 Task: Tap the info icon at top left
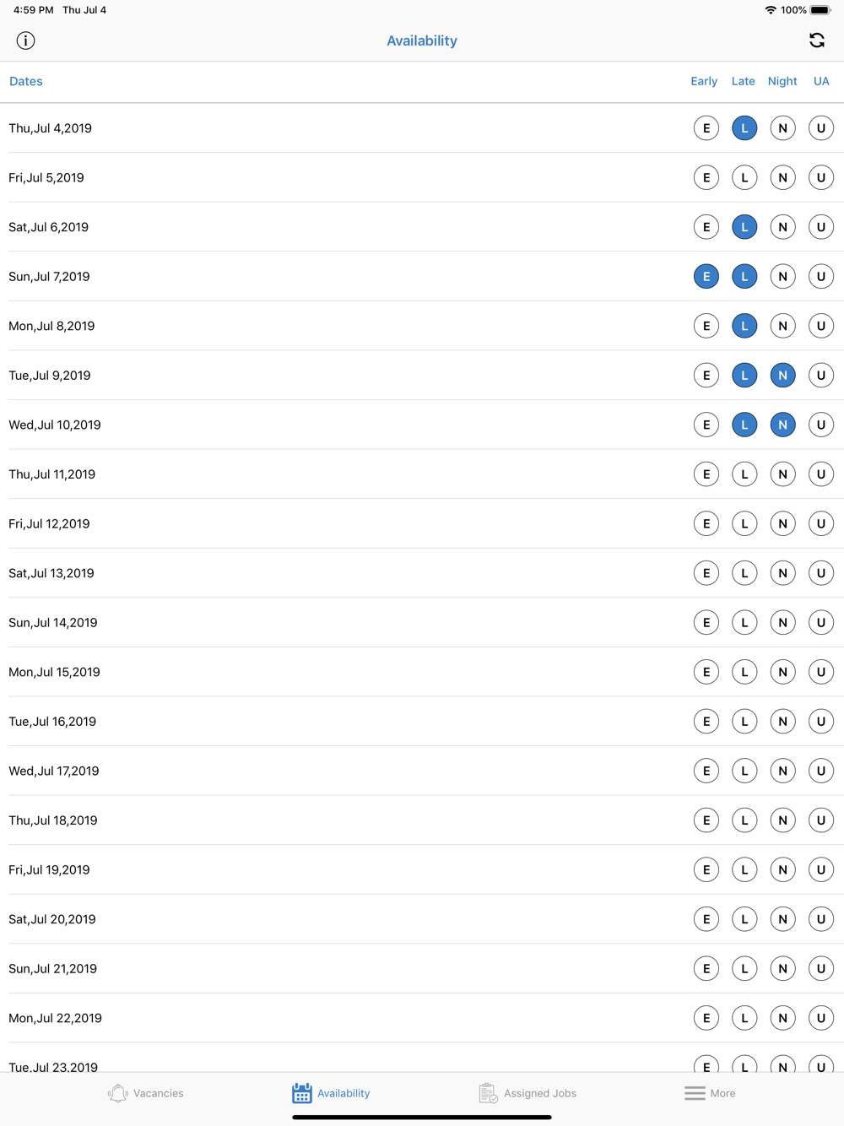[x=25, y=41]
